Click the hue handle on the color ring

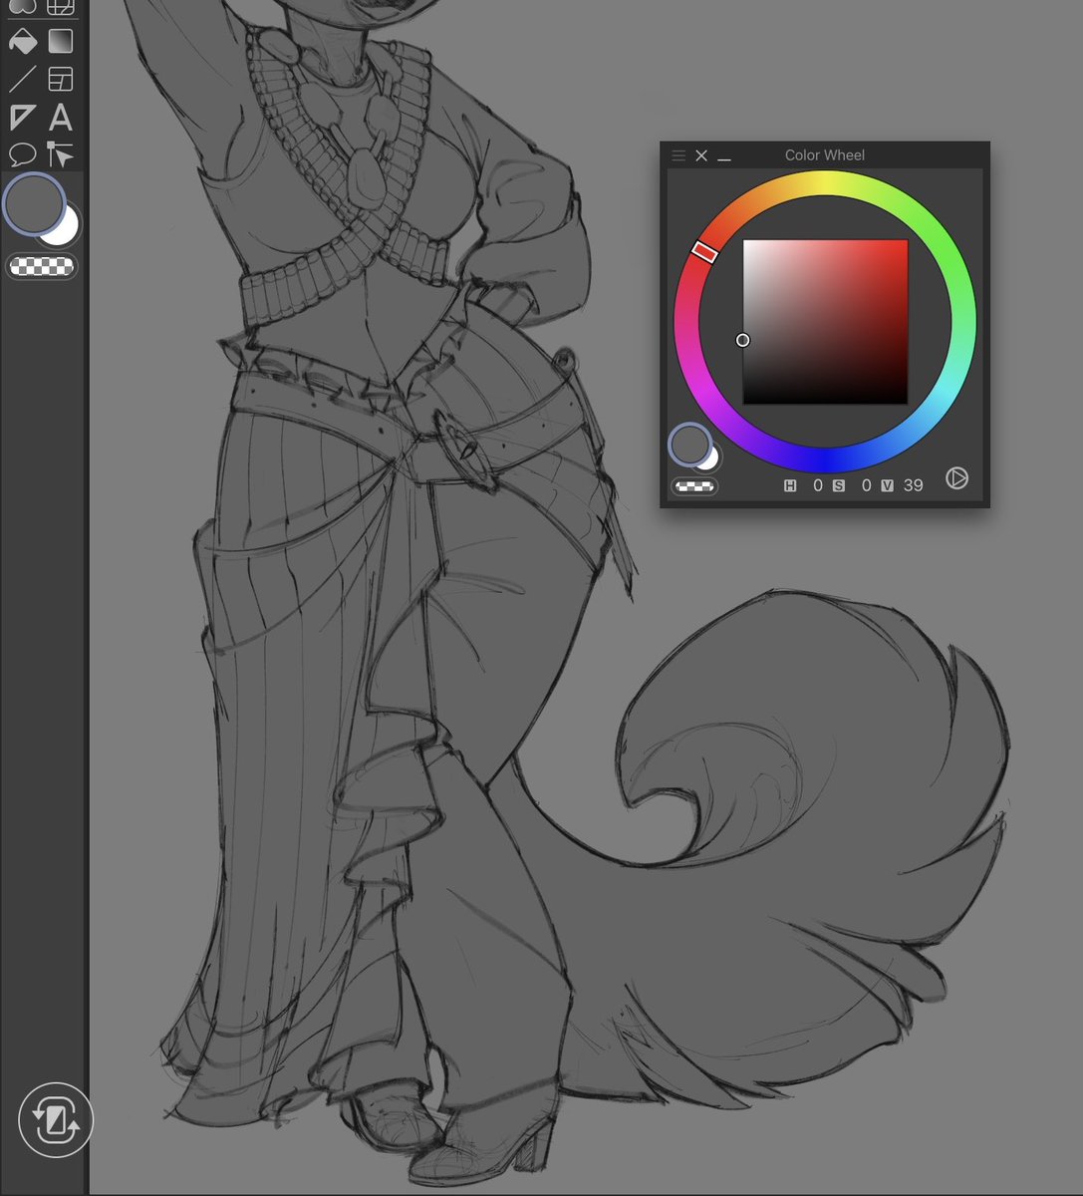(704, 252)
